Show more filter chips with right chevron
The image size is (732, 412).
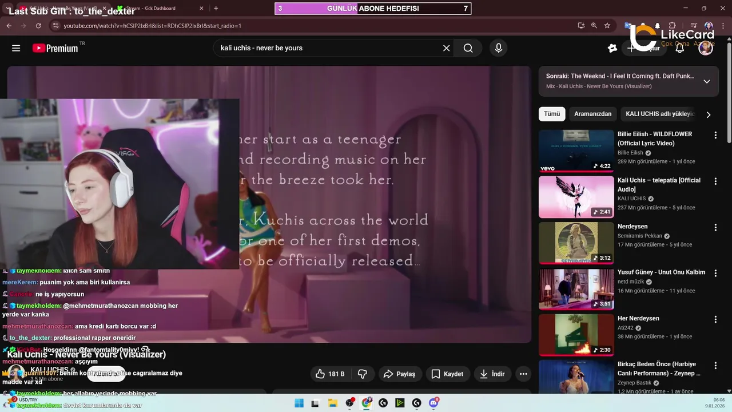[709, 114]
